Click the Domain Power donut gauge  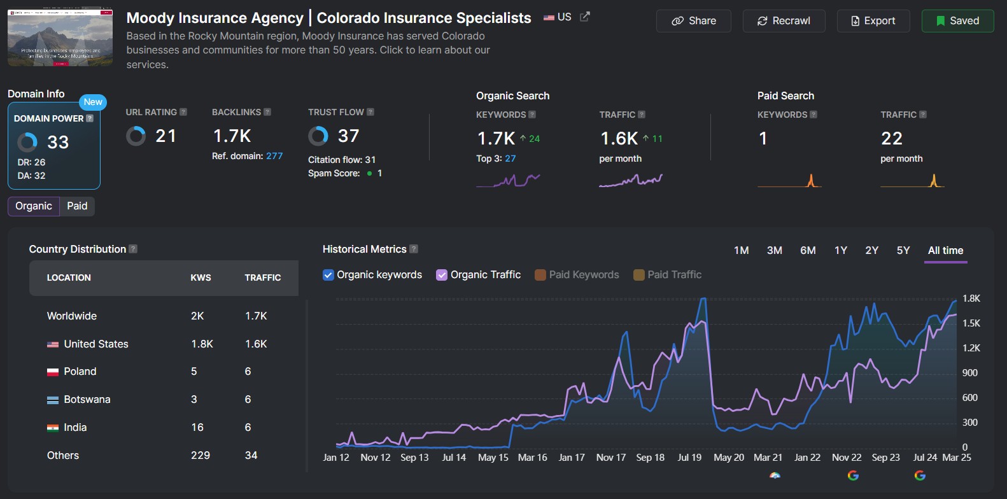coord(27,142)
